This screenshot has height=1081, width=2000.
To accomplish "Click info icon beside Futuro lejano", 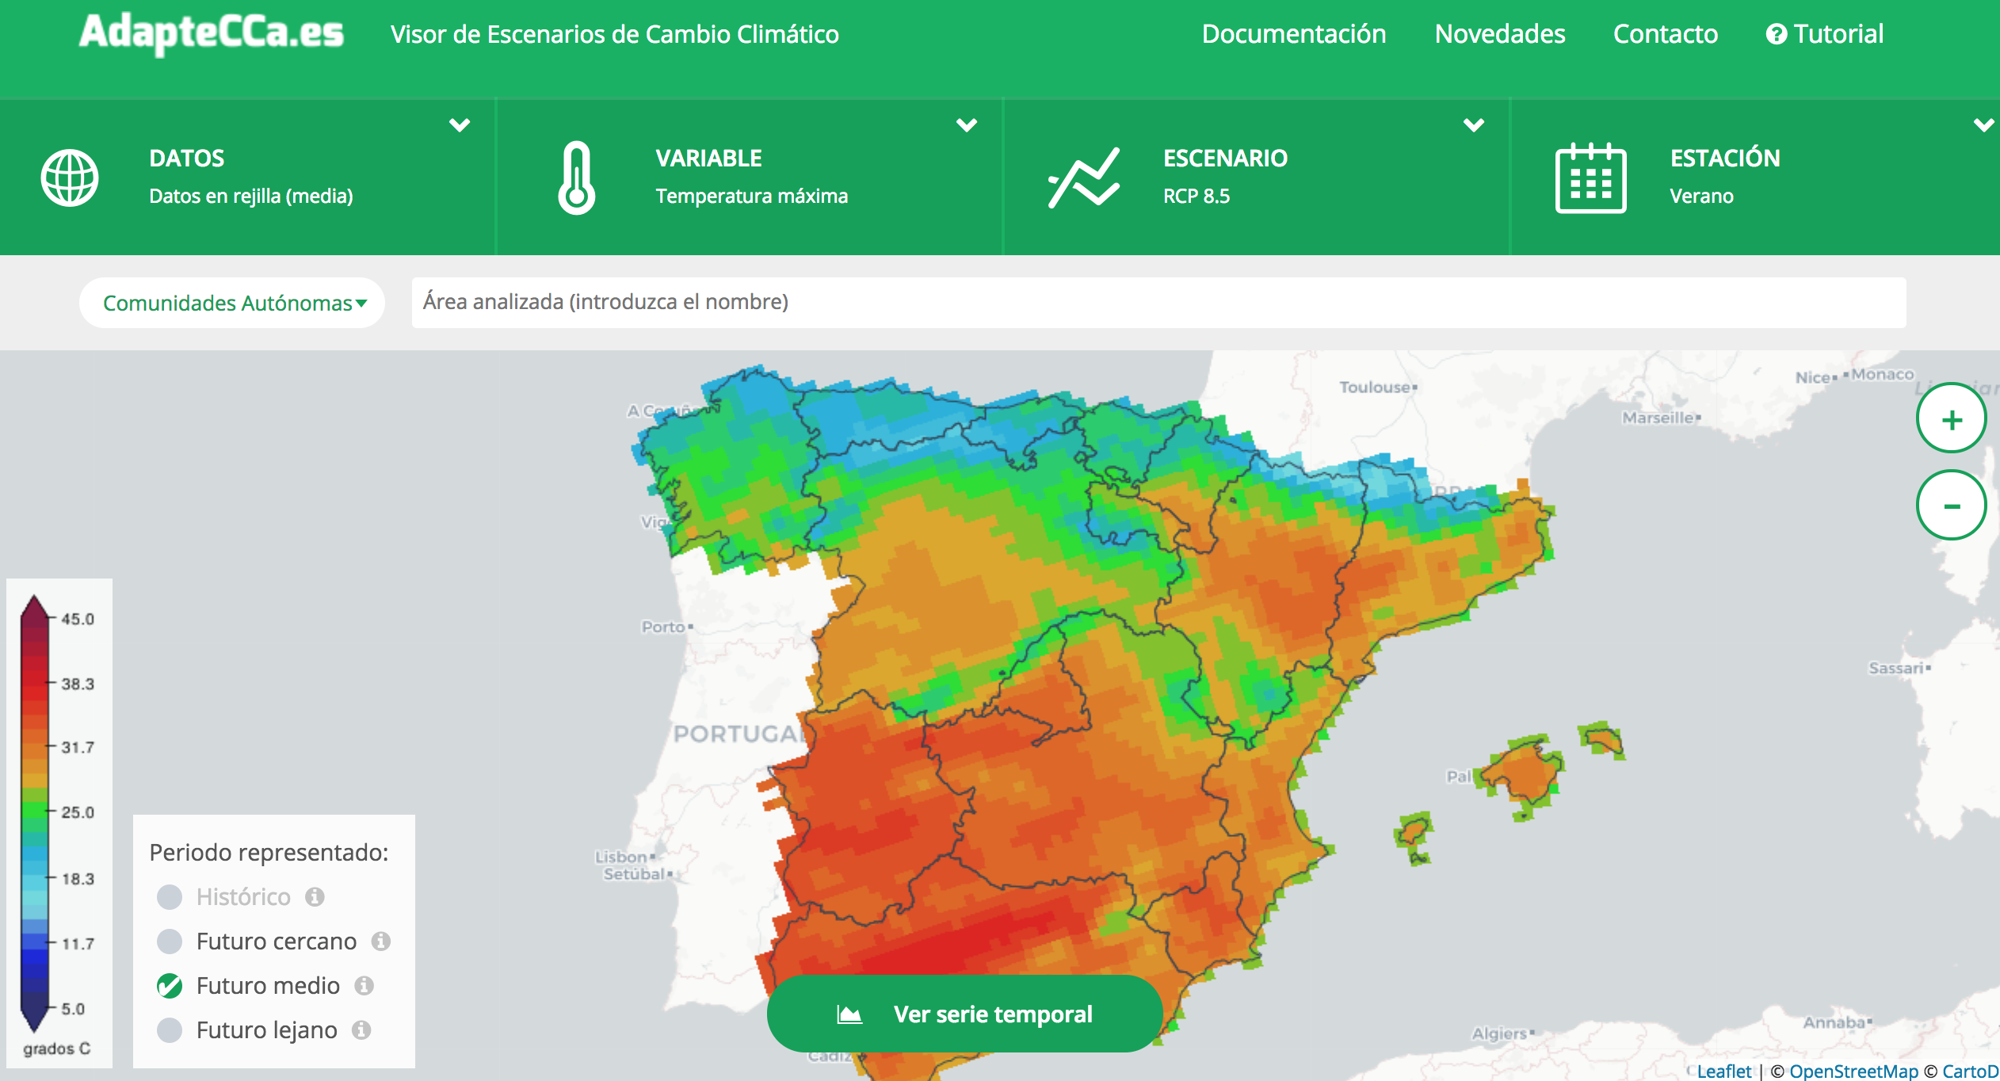I will tap(361, 1029).
